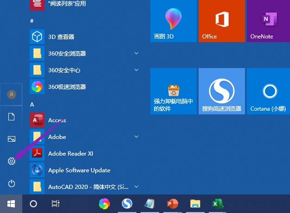Open Task View on the taskbar
This screenshot has width=290, height=213.
tap(56, 204)
